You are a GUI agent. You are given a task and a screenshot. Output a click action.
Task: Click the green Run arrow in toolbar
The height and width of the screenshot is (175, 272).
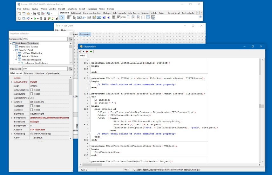34,19
